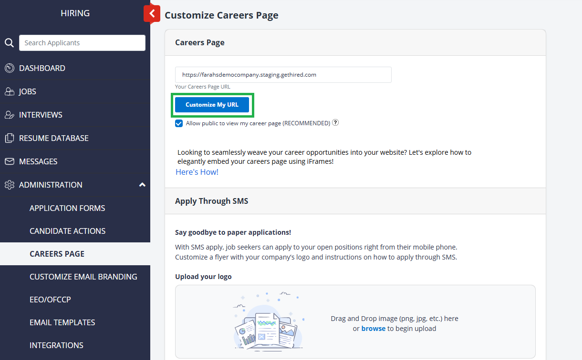Click the Resume Database documents icon

(9, 138)
